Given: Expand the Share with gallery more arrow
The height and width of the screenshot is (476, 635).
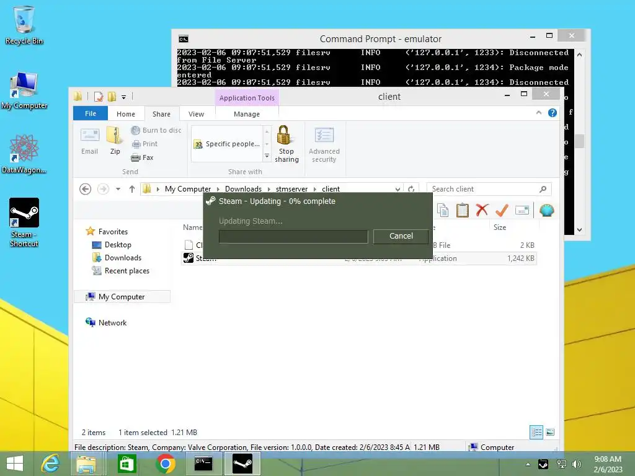Looking at the screenshot, I should [x=267, y=156].
